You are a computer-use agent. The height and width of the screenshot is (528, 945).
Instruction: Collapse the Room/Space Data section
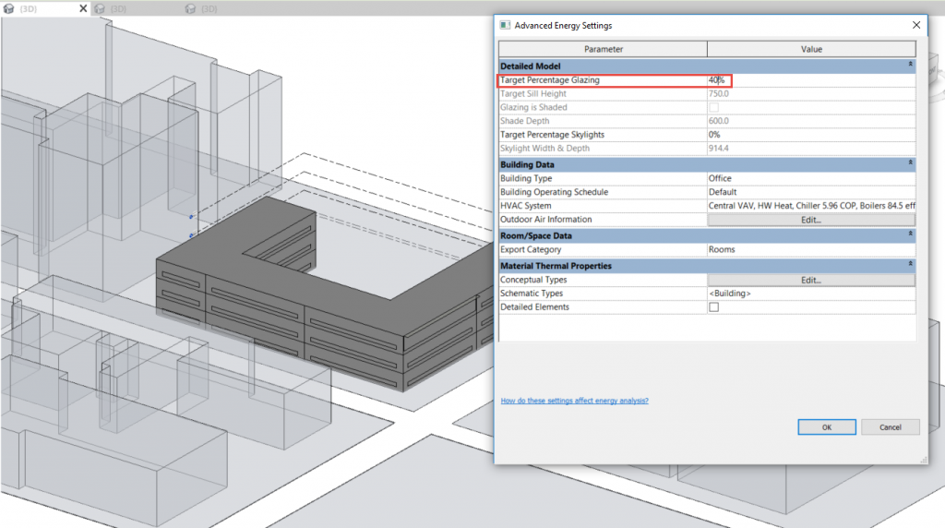coord(910,234)
